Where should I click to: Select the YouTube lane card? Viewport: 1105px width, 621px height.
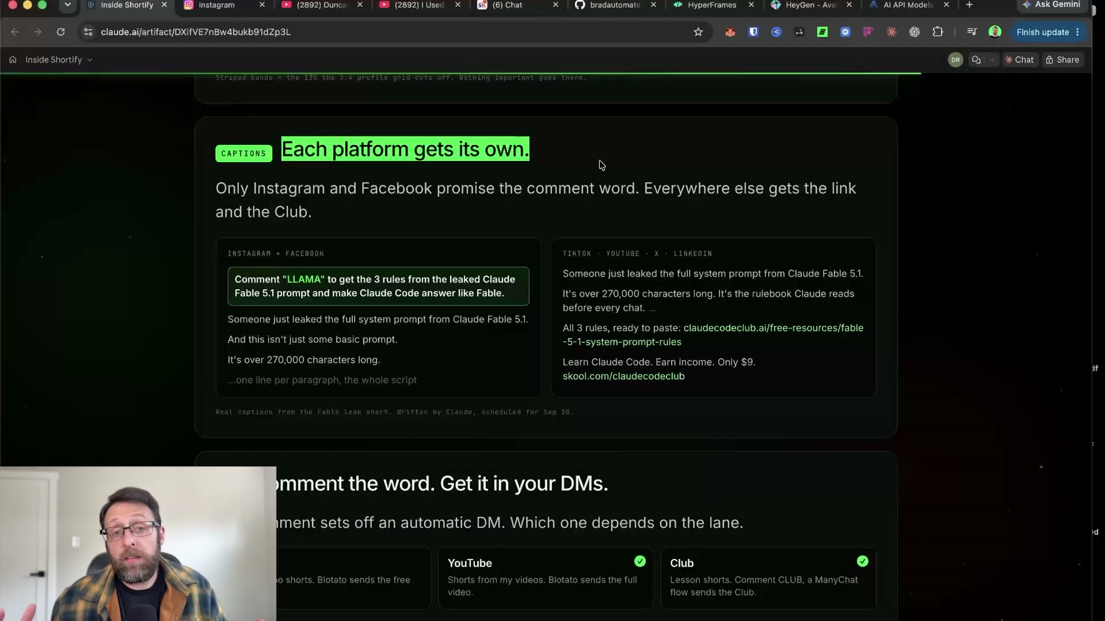pyautogui.click(x=545, y=577)
